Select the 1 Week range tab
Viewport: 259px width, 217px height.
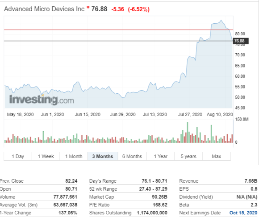46,156
